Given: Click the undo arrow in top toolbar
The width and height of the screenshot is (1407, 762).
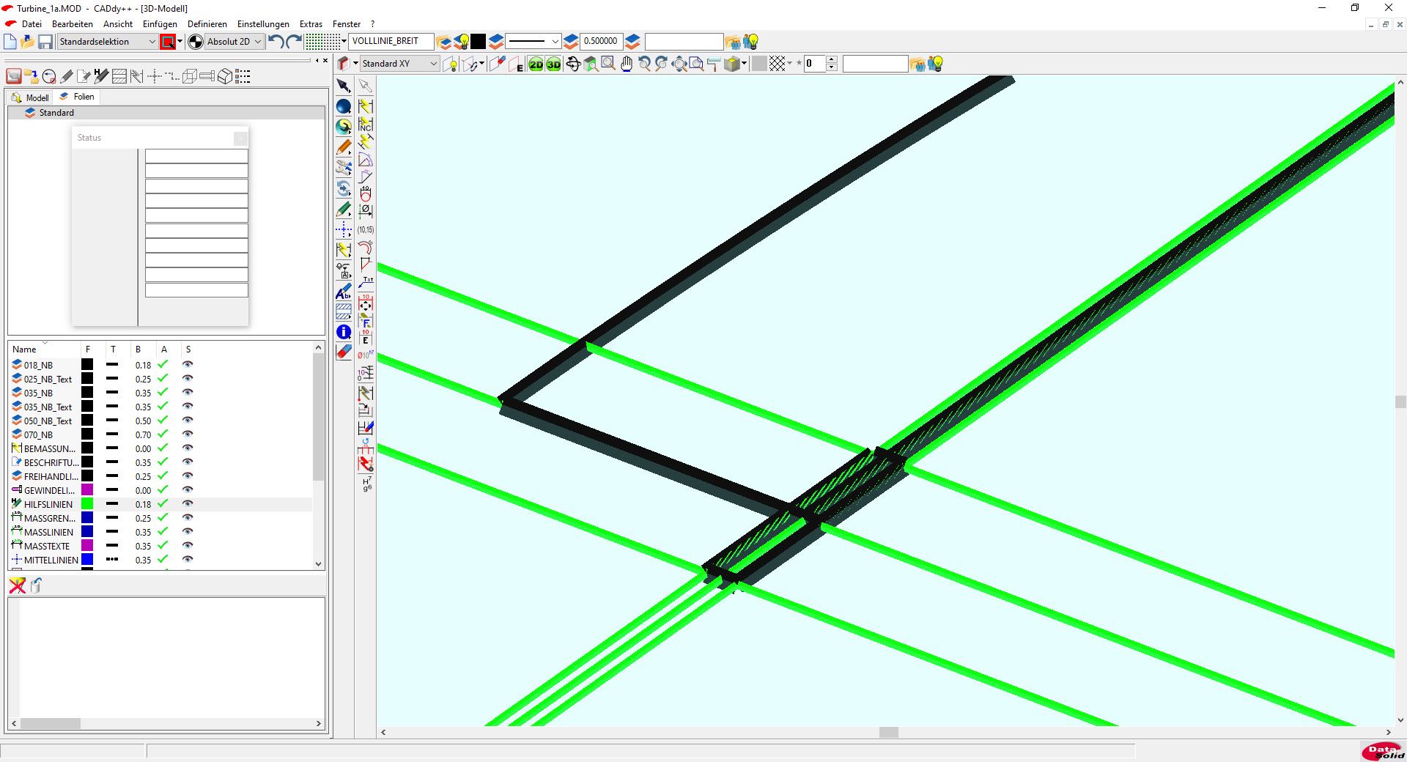Looking at the screenshot, I should (x=276, y=42).
